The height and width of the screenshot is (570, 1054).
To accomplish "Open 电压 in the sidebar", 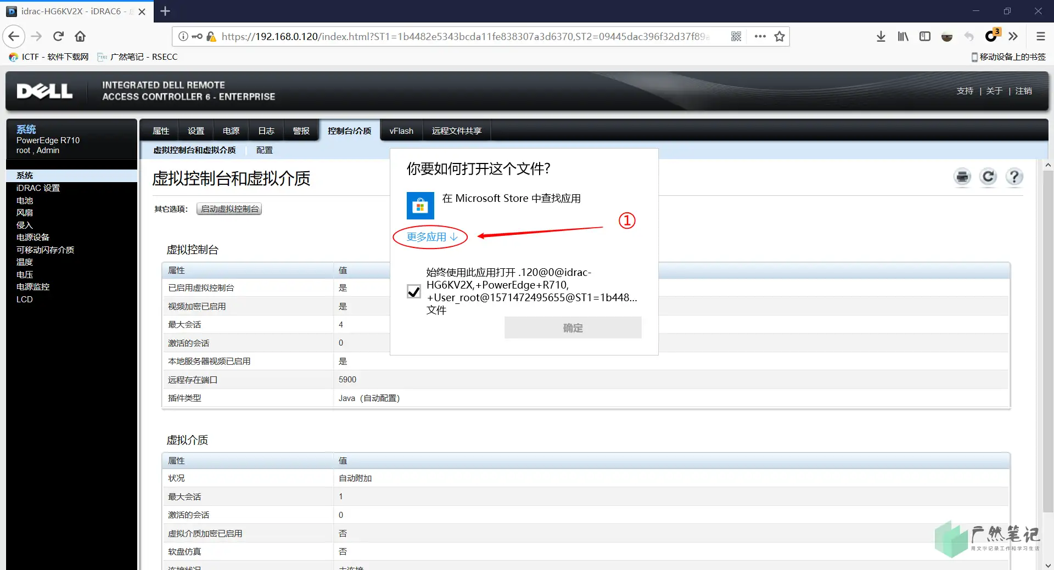I will pyautogui.click(x=25, y=275).
